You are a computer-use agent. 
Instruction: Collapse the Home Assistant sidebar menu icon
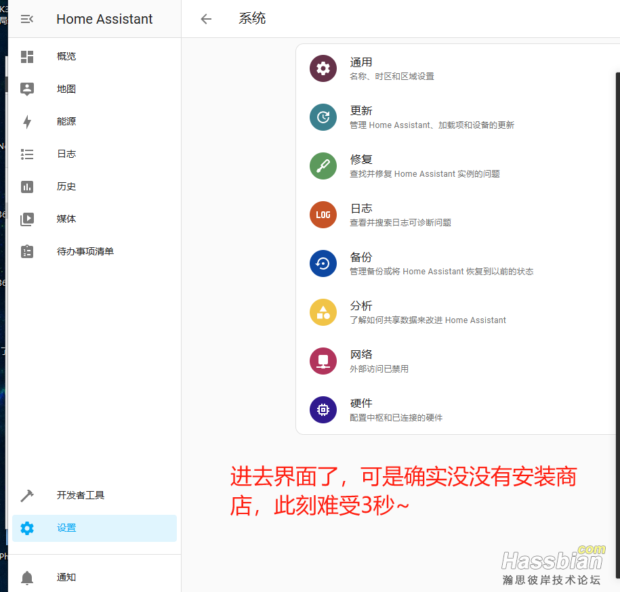point(27,19)
